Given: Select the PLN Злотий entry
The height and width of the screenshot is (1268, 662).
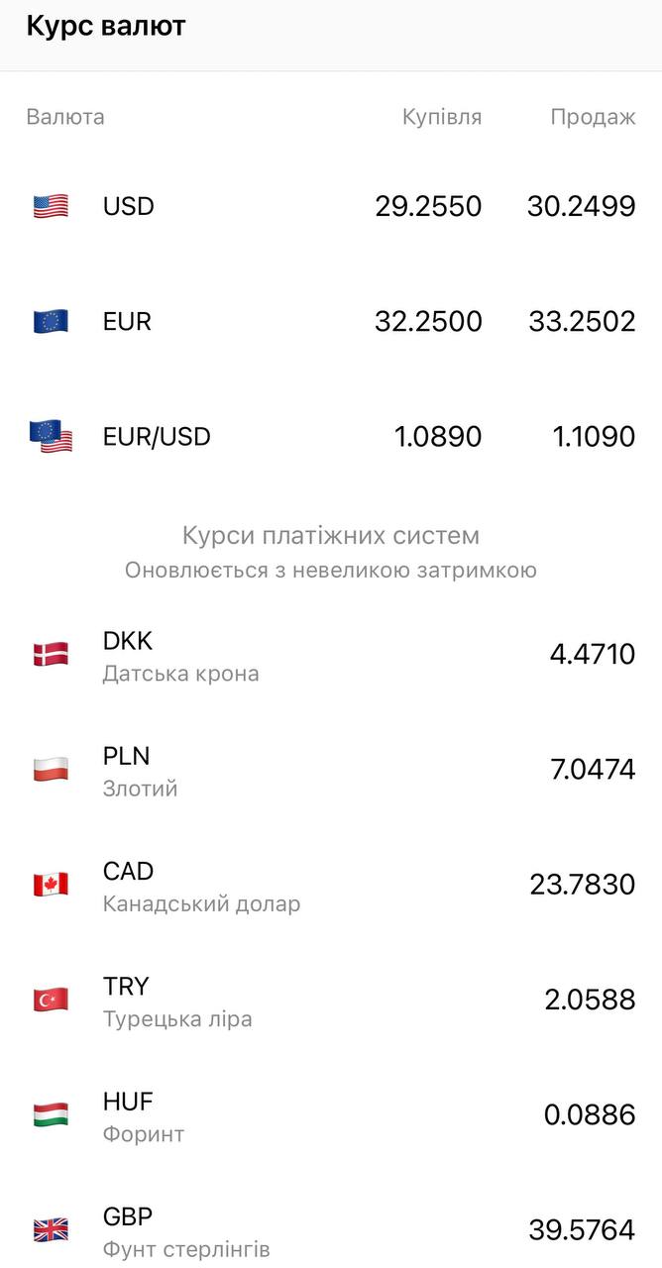Looking at the screenshot, I should (331, 770).
